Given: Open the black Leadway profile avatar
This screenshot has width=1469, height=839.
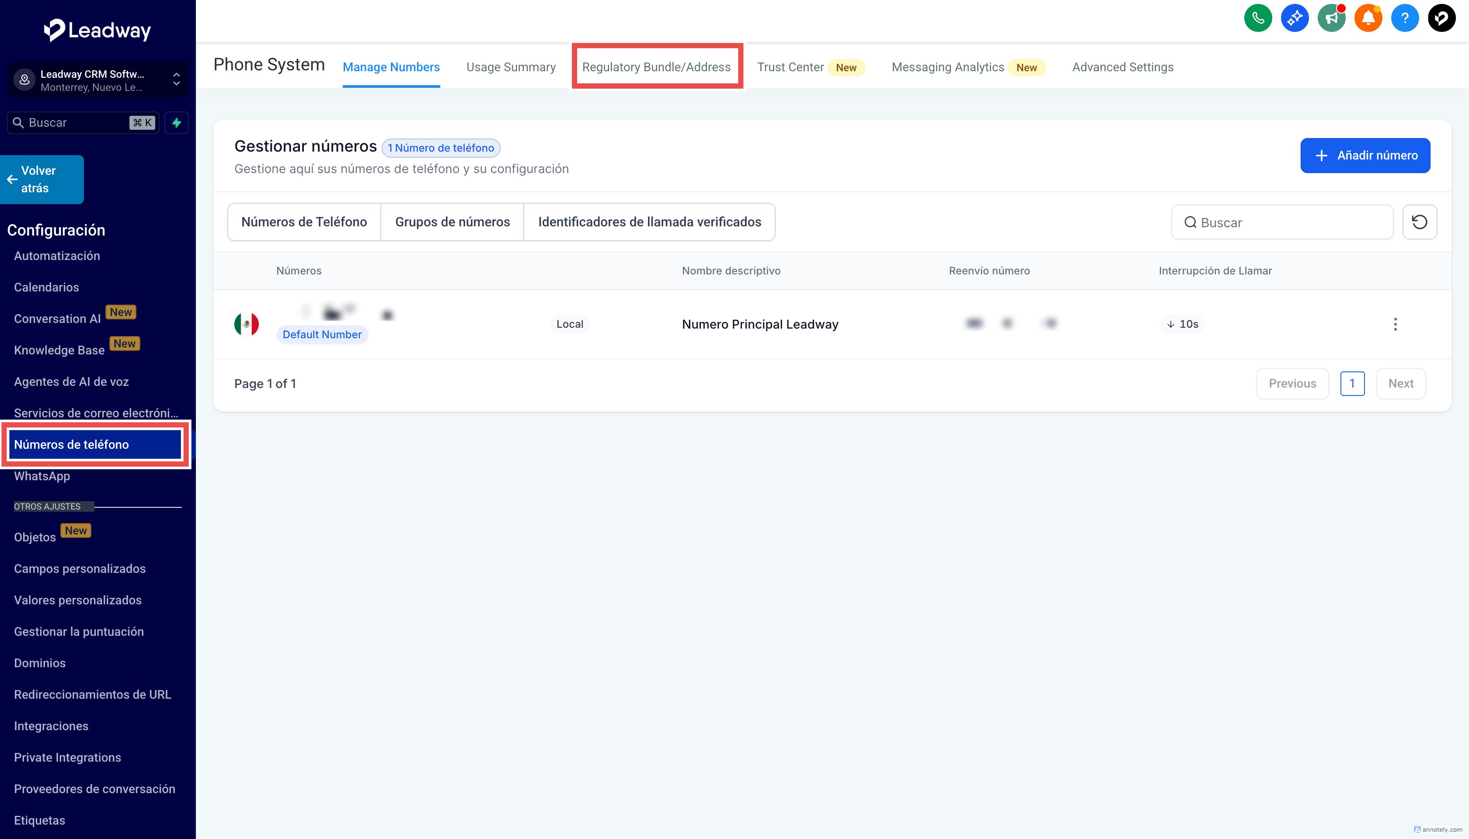Looking at the screenshot, I should (x=1441, y=18).
